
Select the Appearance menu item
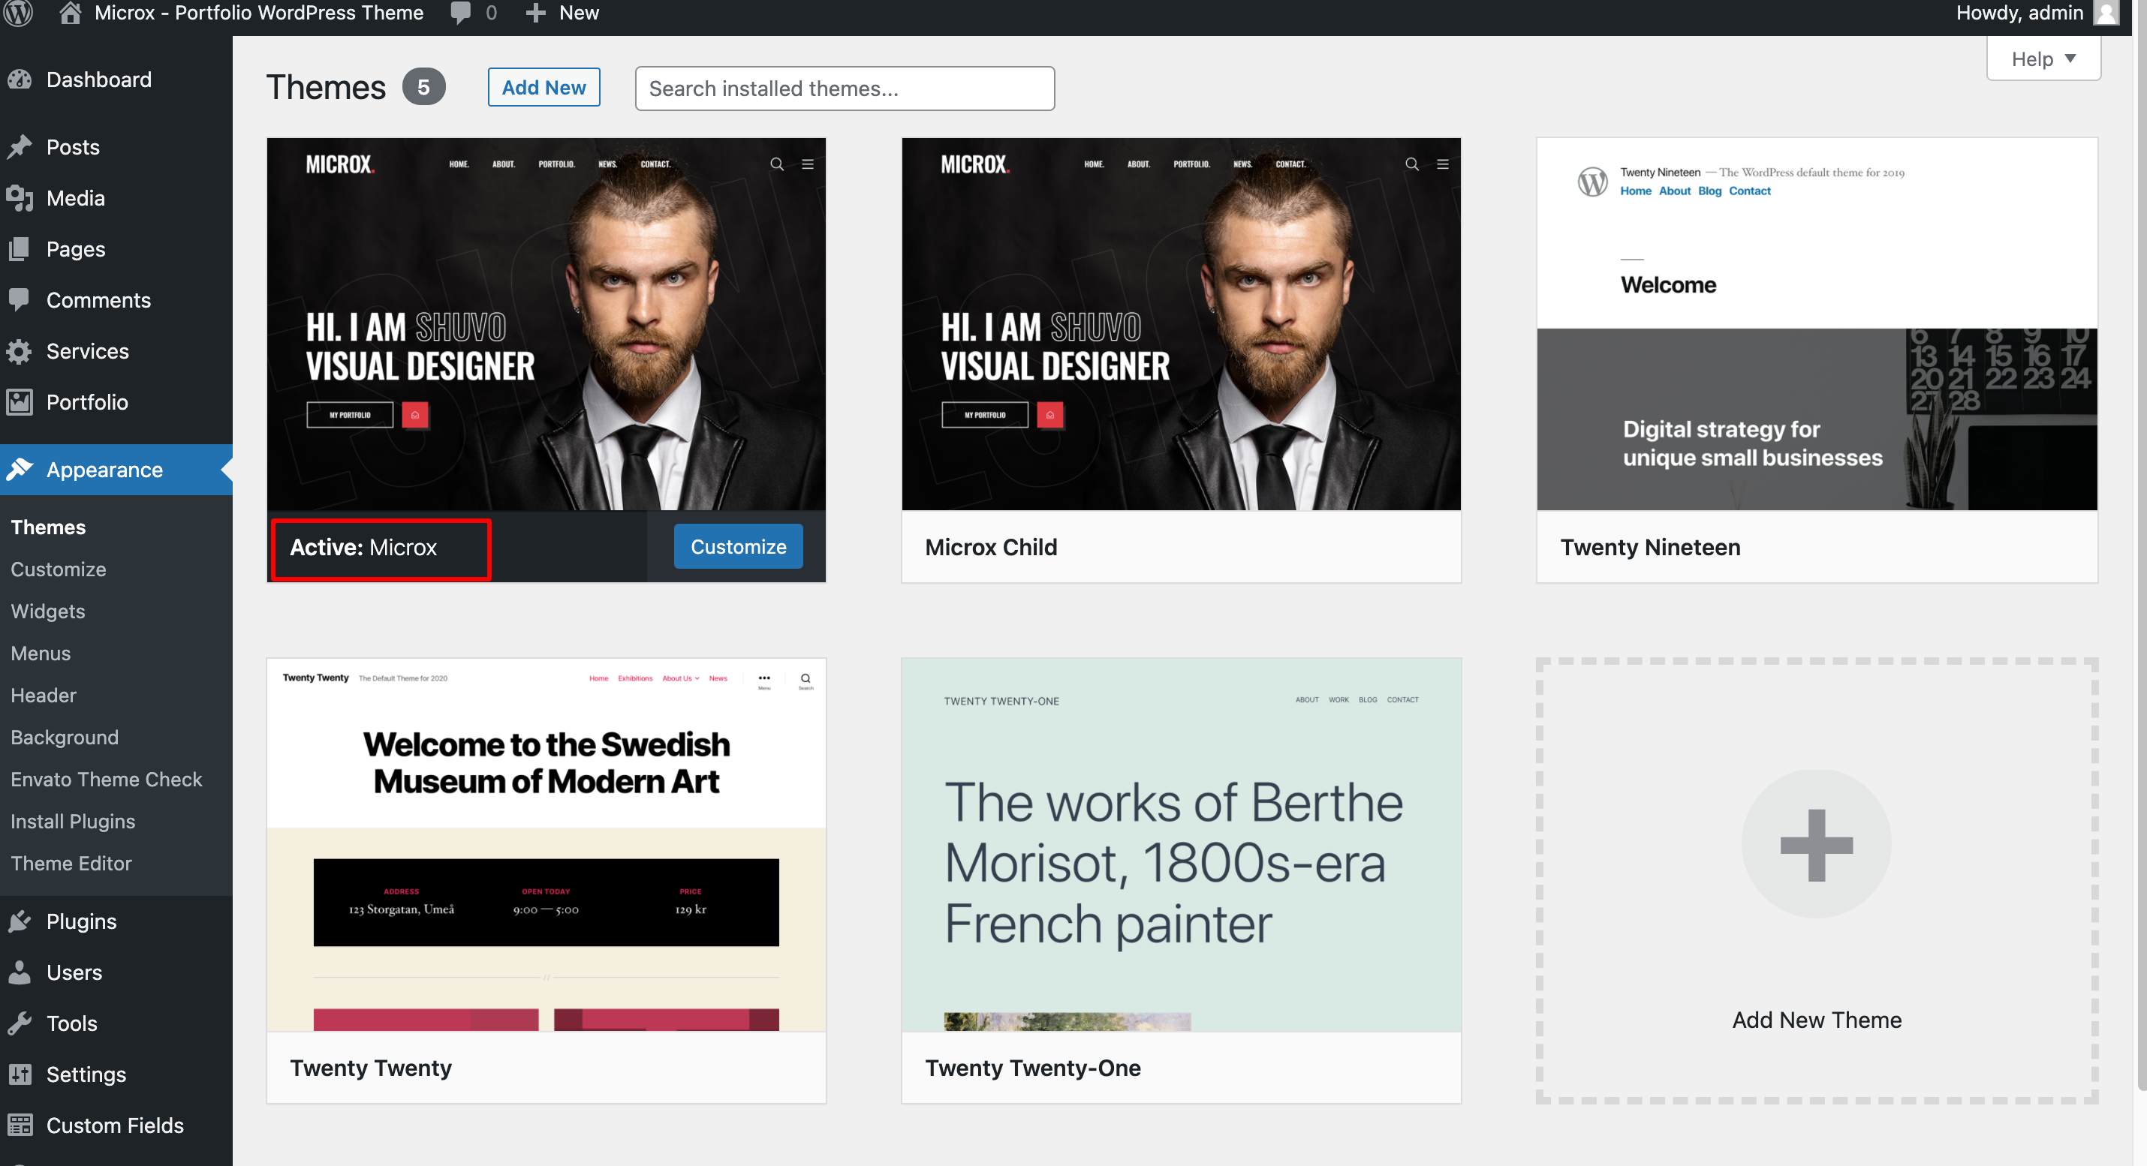coord(116,470)
